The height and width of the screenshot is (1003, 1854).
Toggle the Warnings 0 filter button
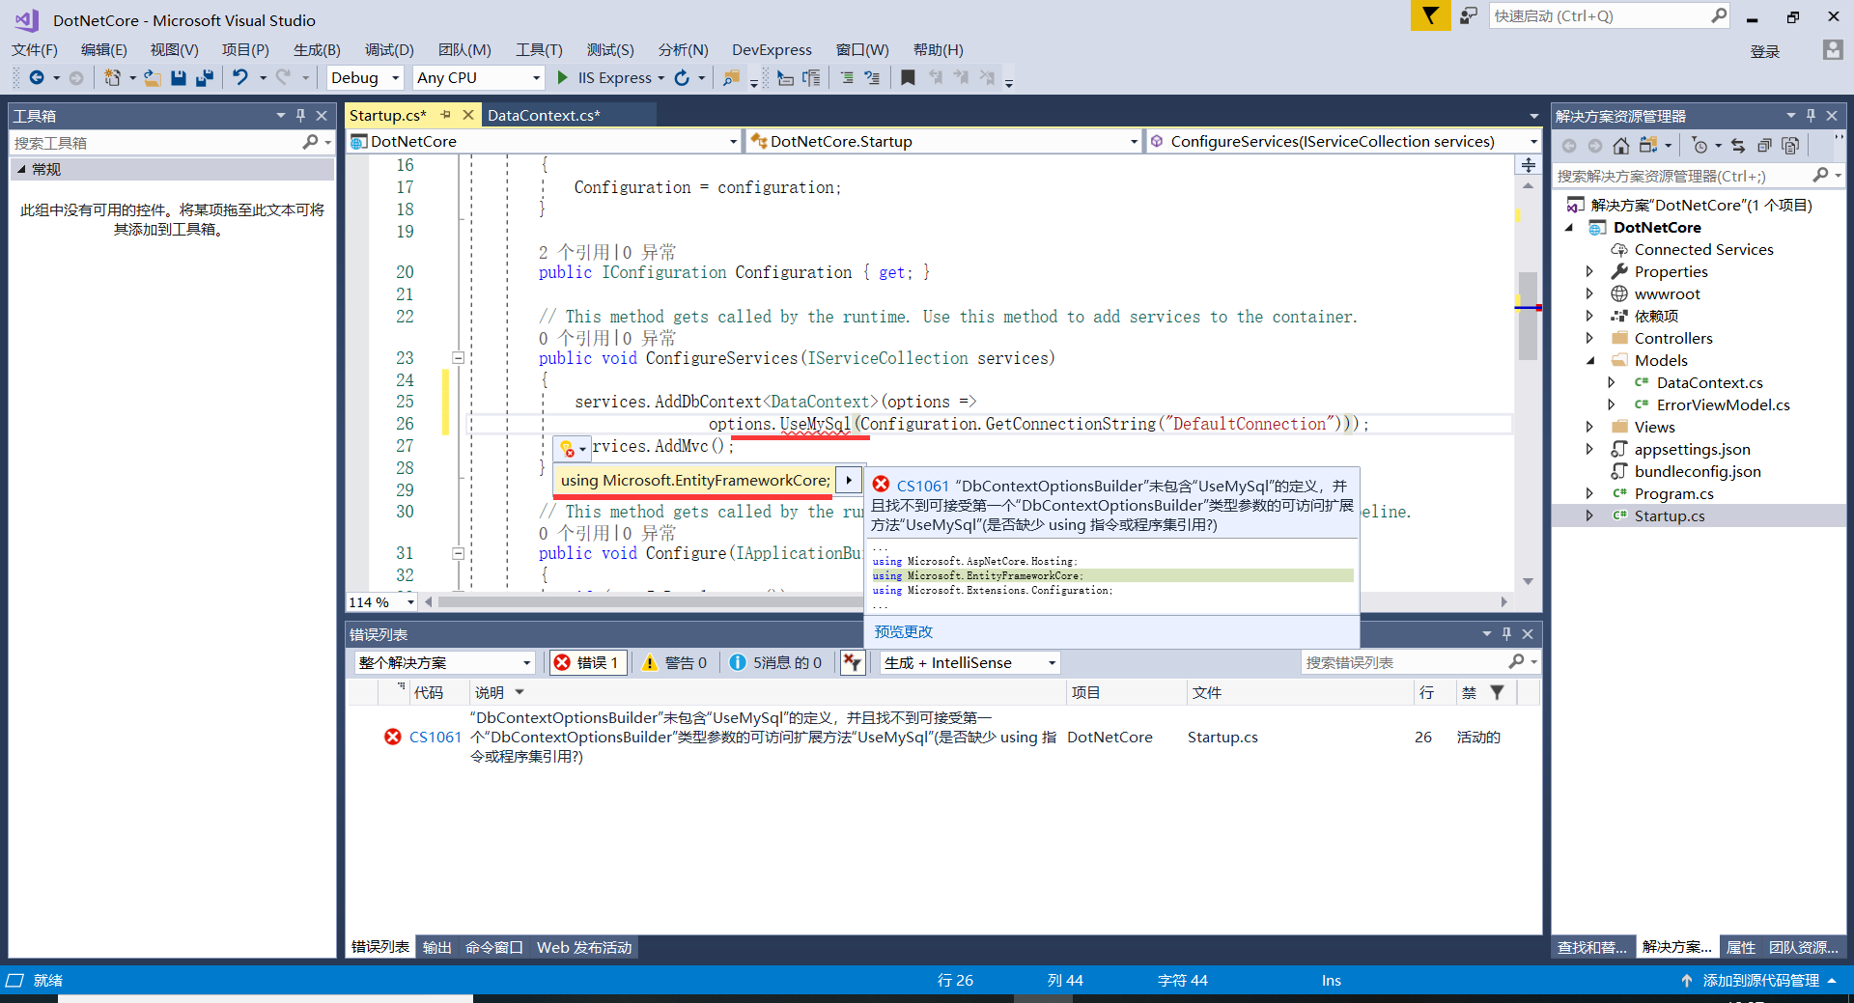(674, 662)
